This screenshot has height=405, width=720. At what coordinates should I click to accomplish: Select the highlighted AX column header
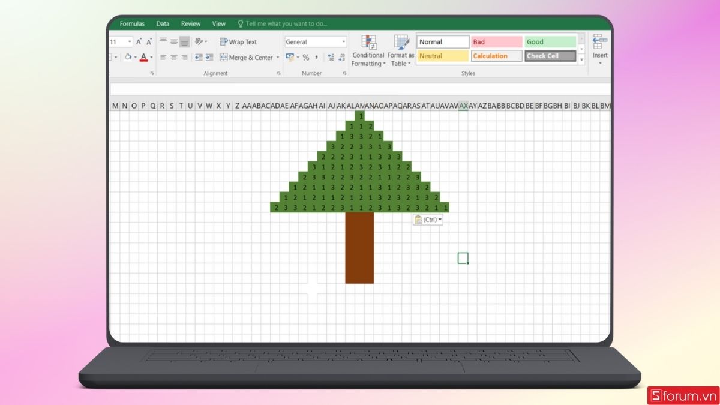463,106
